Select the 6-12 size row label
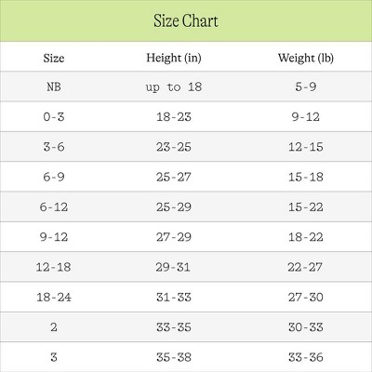Image resolution: width=372 pixels, height=372 pixels. [54, 207]
